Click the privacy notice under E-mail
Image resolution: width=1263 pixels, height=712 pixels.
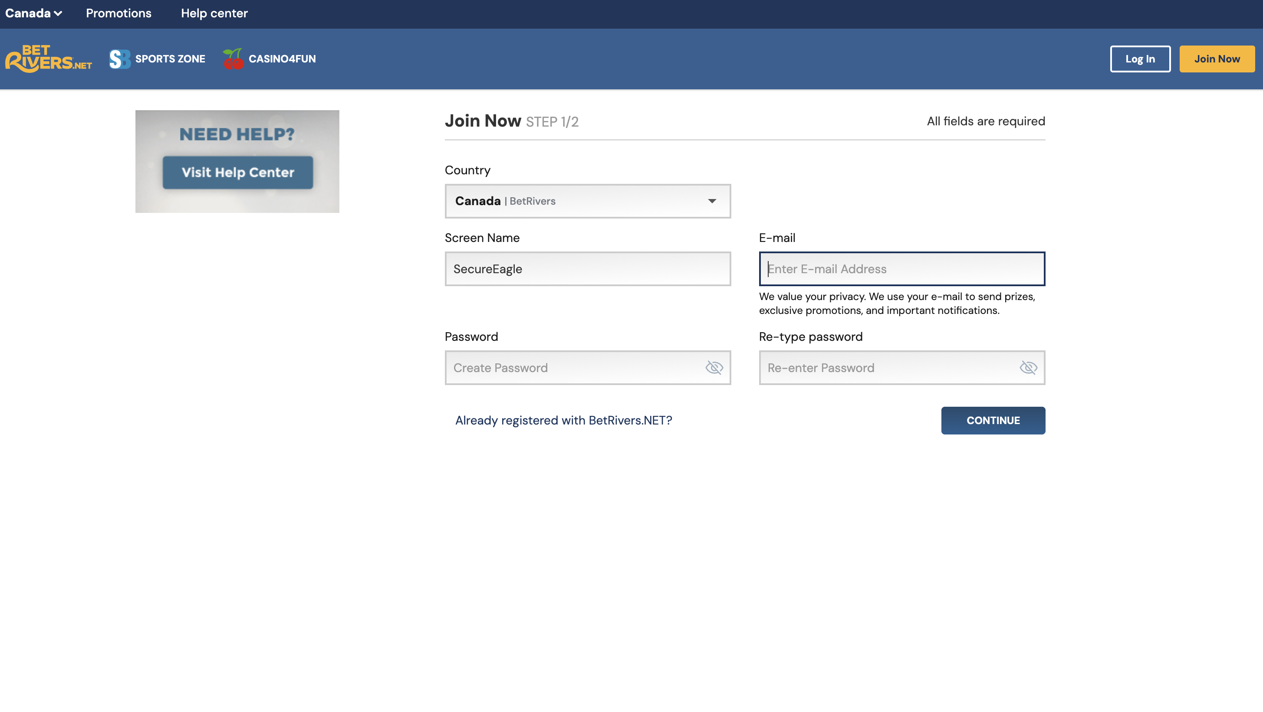897,304
